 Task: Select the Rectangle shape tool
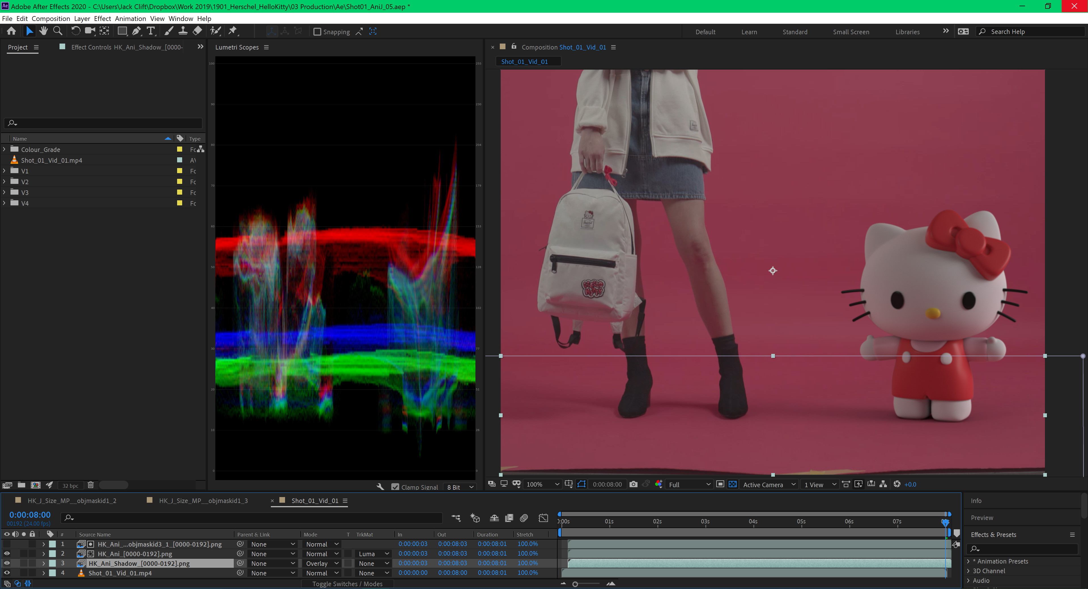coord(122,31)
